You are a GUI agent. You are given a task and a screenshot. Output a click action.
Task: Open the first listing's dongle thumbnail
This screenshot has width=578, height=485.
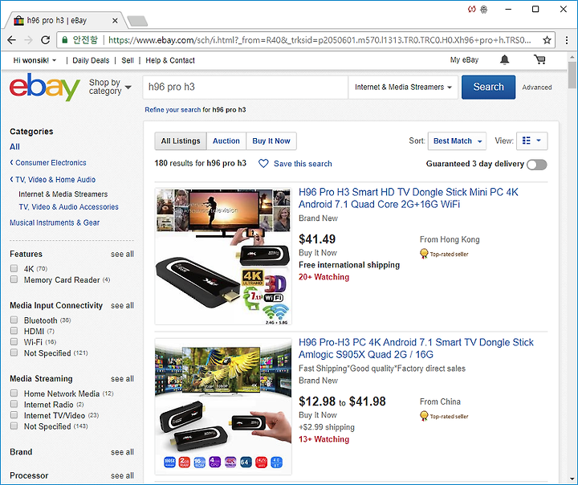(x=223, y=256)
